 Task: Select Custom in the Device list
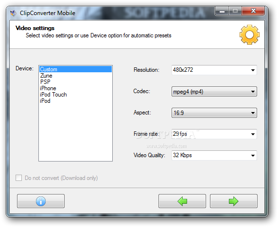(75, 69)
